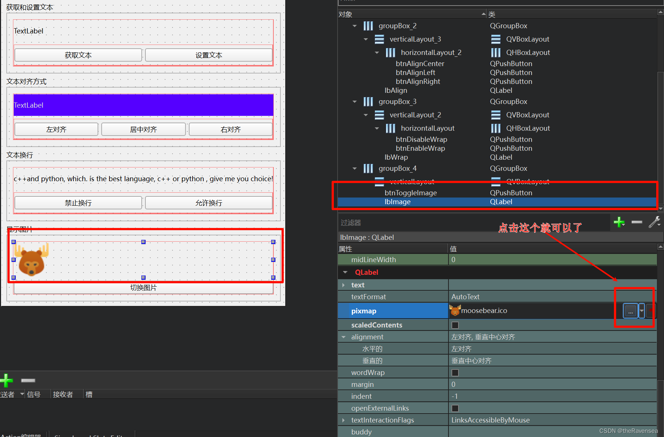This screenshot has width=664, height=437.
Task: Open property editor wrench settings icon
Action: [654, 222]
